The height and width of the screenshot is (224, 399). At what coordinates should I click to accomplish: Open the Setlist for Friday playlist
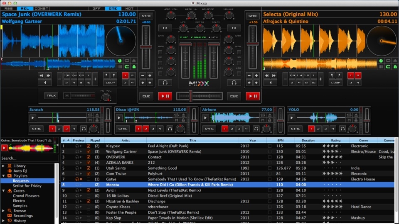(x=27, y=186)
